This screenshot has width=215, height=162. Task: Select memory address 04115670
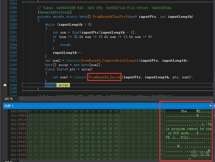click(x=19, y=150)
